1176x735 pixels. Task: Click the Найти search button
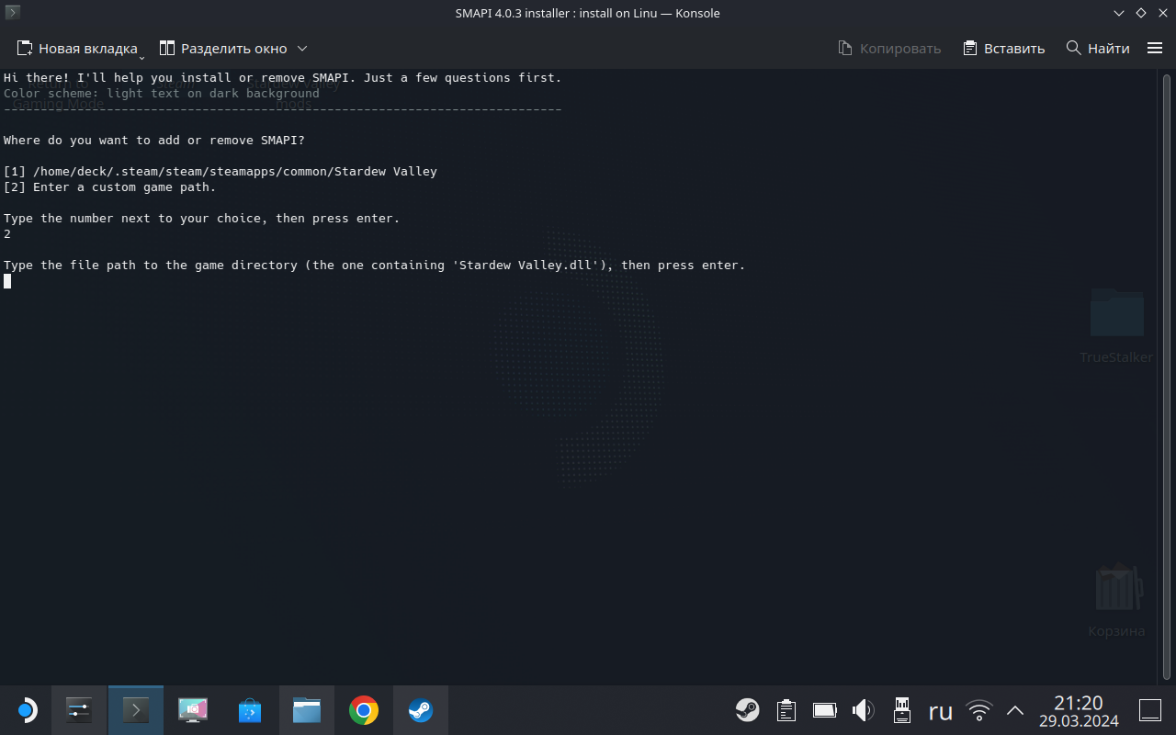click(x=1098, y=48)
